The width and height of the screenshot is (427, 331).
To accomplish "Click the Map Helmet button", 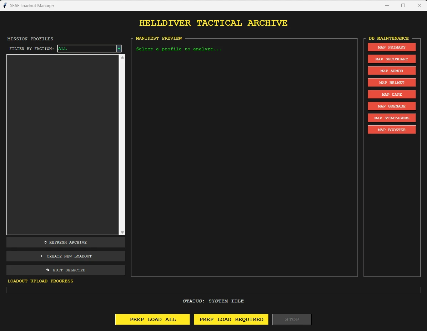I will point(392,82).
